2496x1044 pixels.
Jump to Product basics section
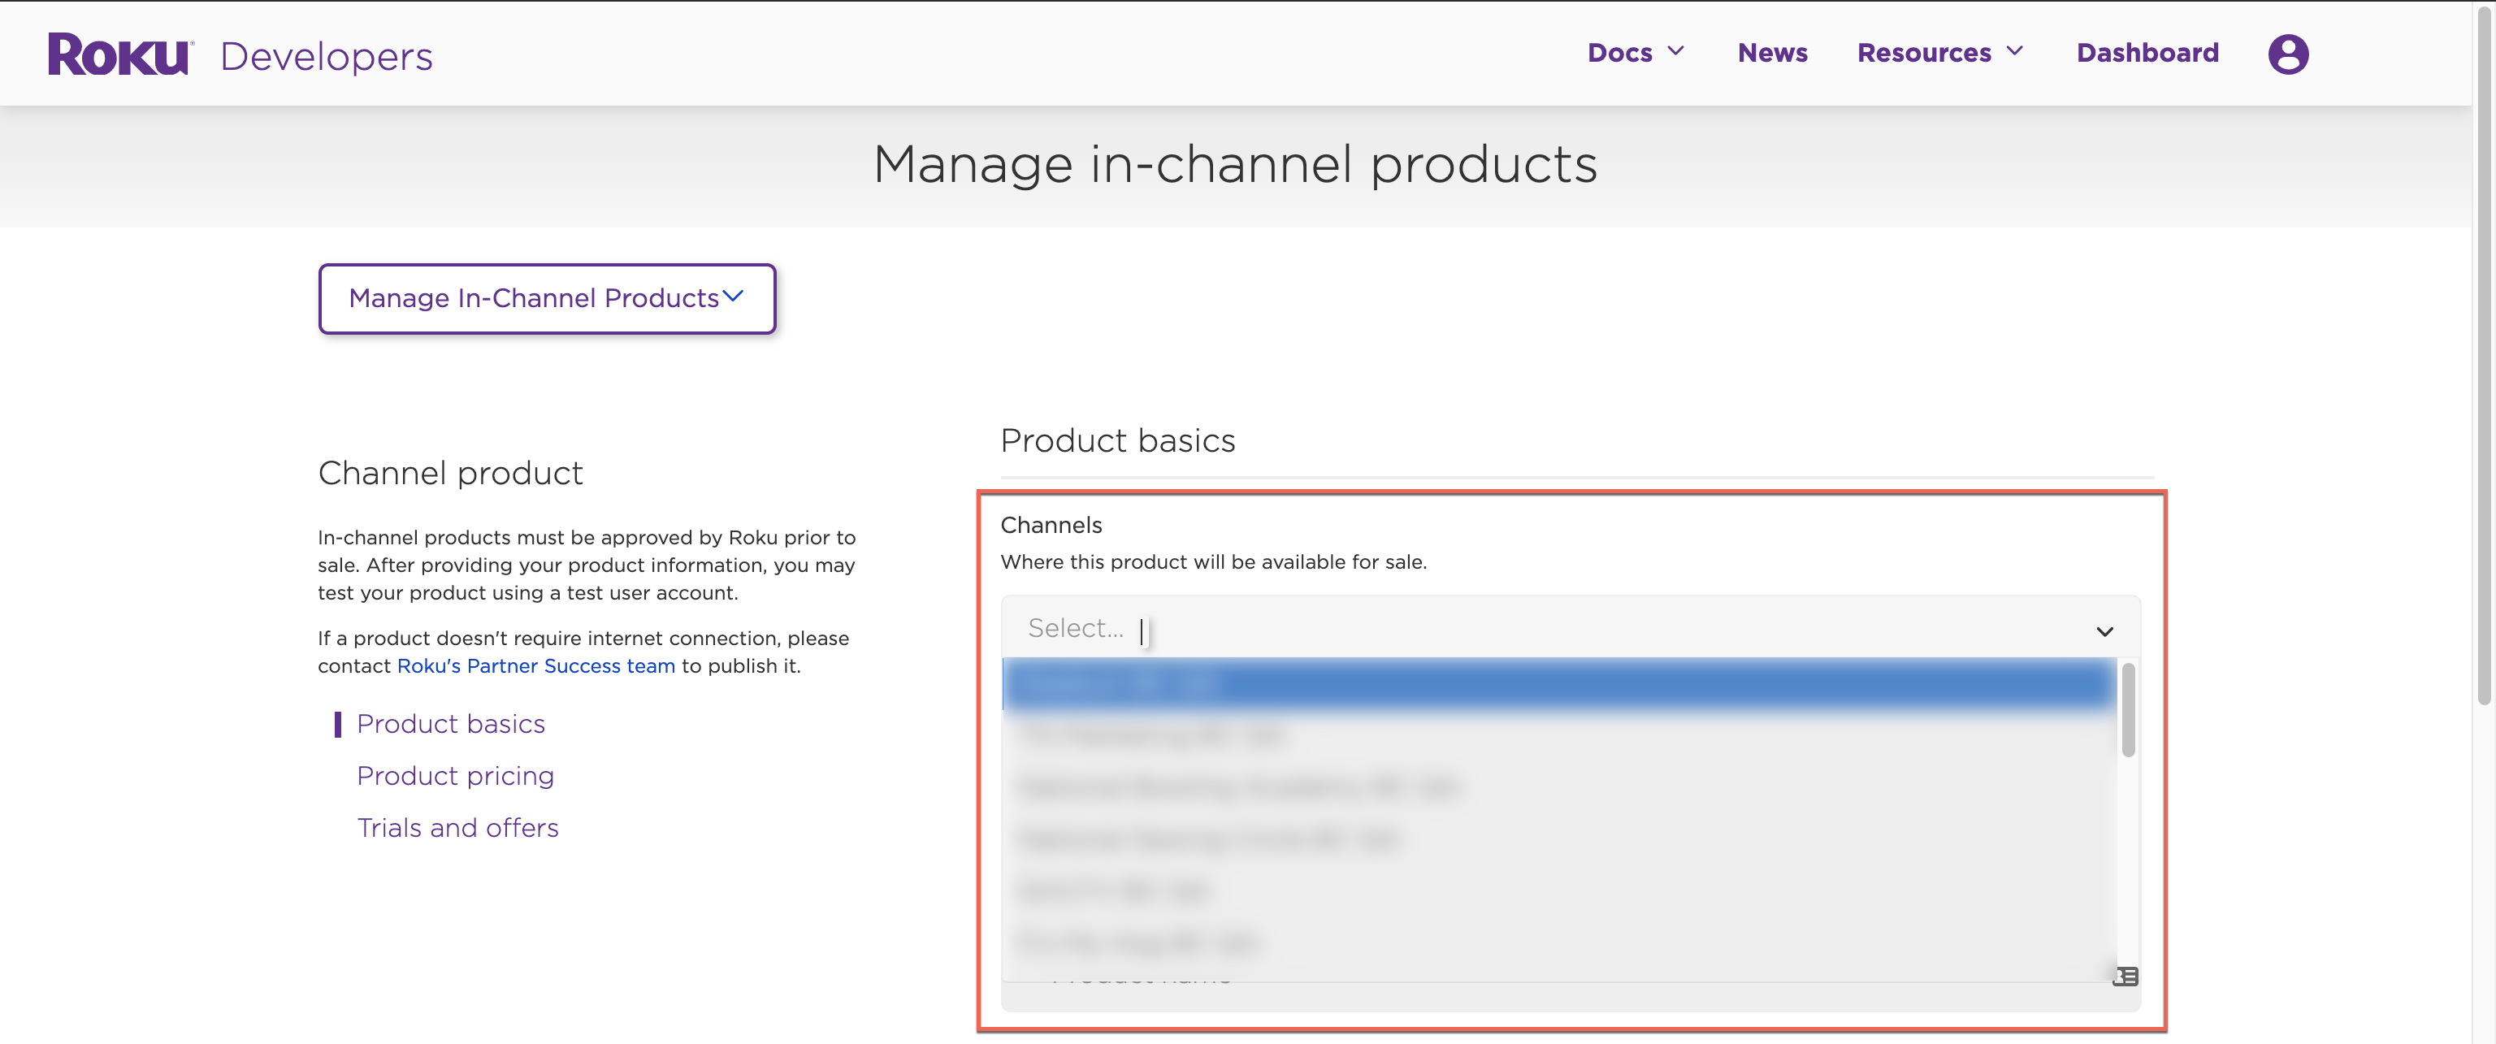pos(451,723)
